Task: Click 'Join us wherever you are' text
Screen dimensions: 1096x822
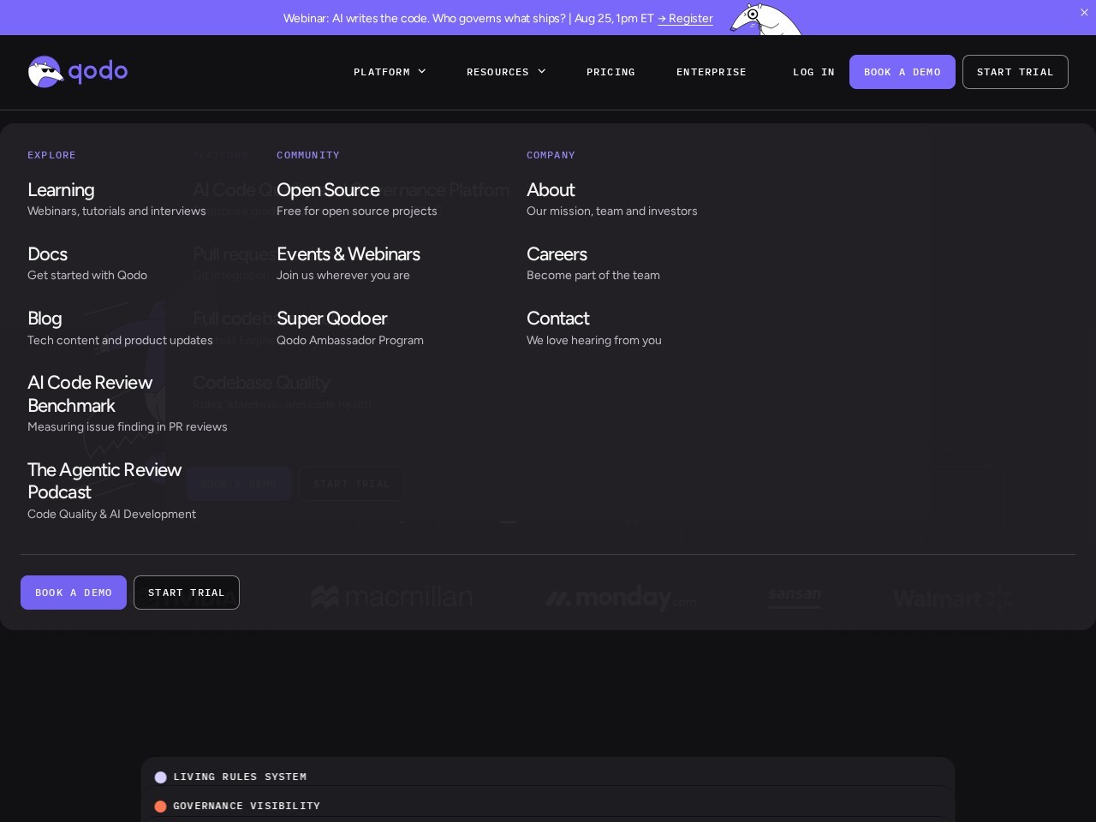Action: pos(343,275)
